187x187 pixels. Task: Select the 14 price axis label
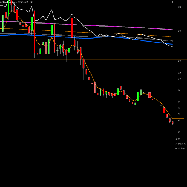pyautogui.click(x=179, y=61)
